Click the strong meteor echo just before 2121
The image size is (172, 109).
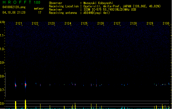click(x=16, y=85)
